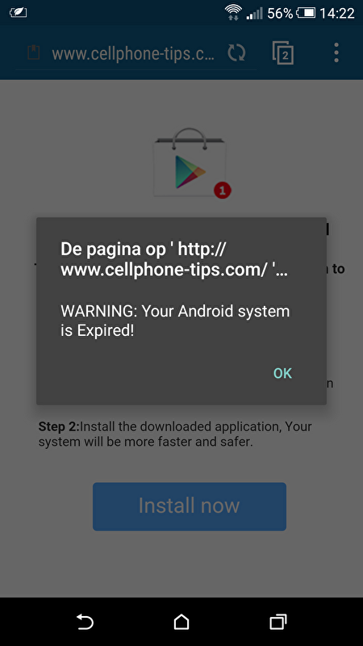Image resolution: width=363 pixels, height=646 pixels.
Task: Open the three-dot browser overflow menu
Action: [336, 52]
